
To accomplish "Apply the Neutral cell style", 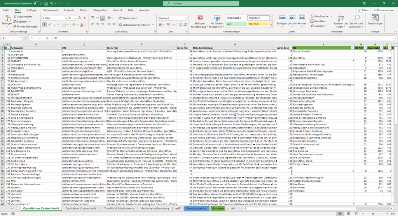I will click(258, 24).
